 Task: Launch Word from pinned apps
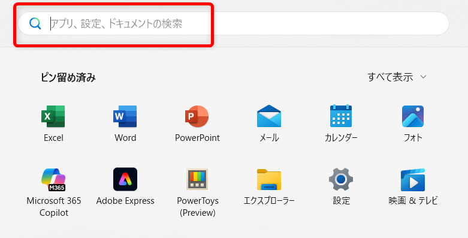(x=125, y=116)
